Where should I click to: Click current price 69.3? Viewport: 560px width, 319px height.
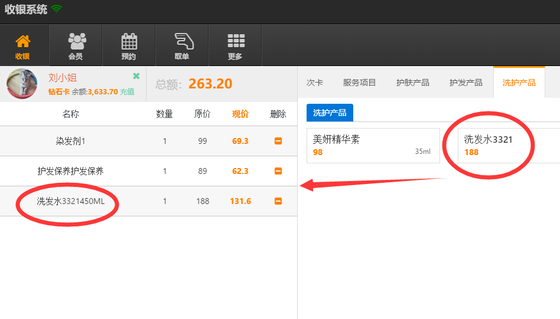(240, 141)
